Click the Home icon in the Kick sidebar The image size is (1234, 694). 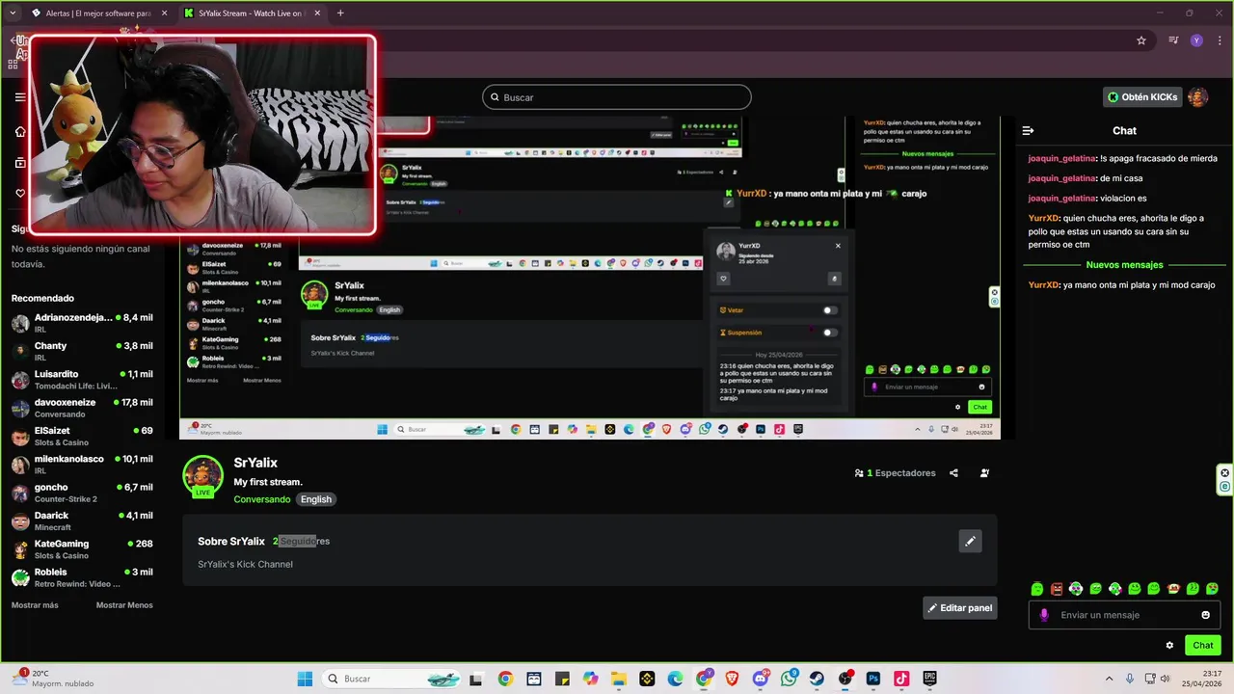(x=20, y=131)
